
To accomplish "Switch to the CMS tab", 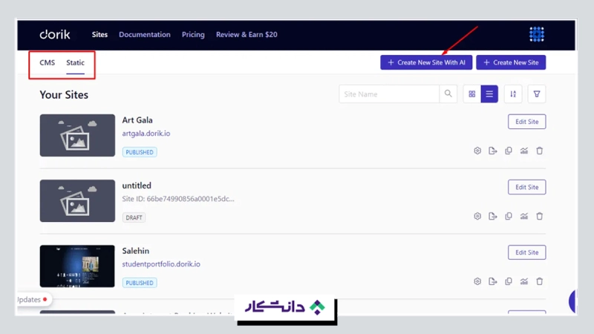I will pos(48,63).
